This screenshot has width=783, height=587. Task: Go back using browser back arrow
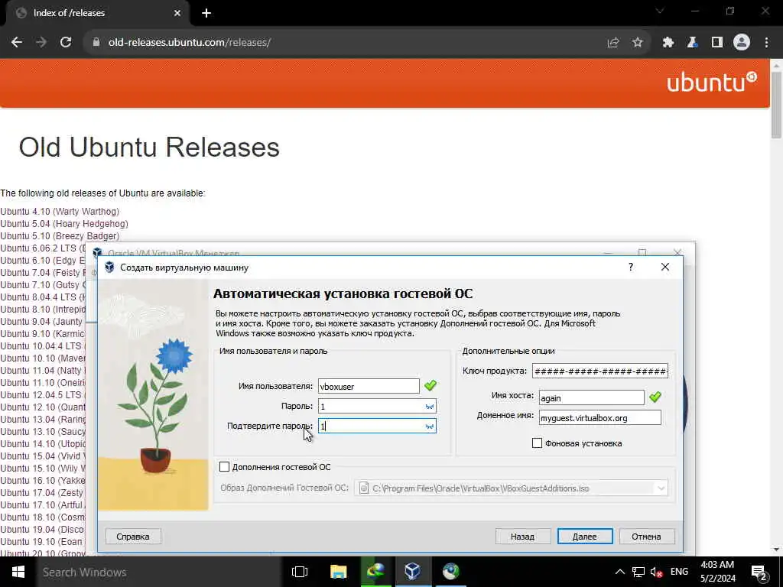pos(17,43)
